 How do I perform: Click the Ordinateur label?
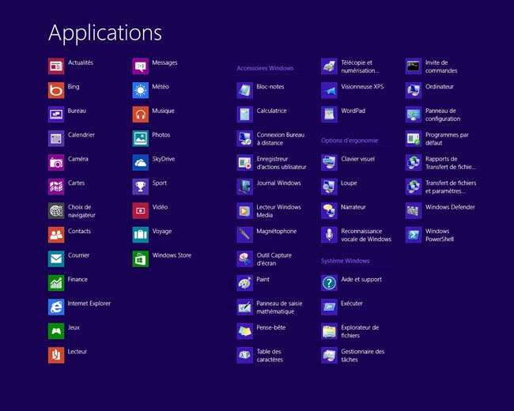click(x=440, y=86)
